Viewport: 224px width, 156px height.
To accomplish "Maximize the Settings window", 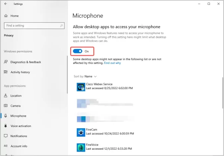I will (209, 4).
